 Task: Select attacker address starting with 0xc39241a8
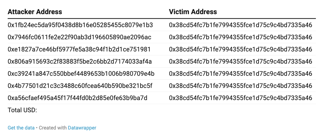pos(81,74)
